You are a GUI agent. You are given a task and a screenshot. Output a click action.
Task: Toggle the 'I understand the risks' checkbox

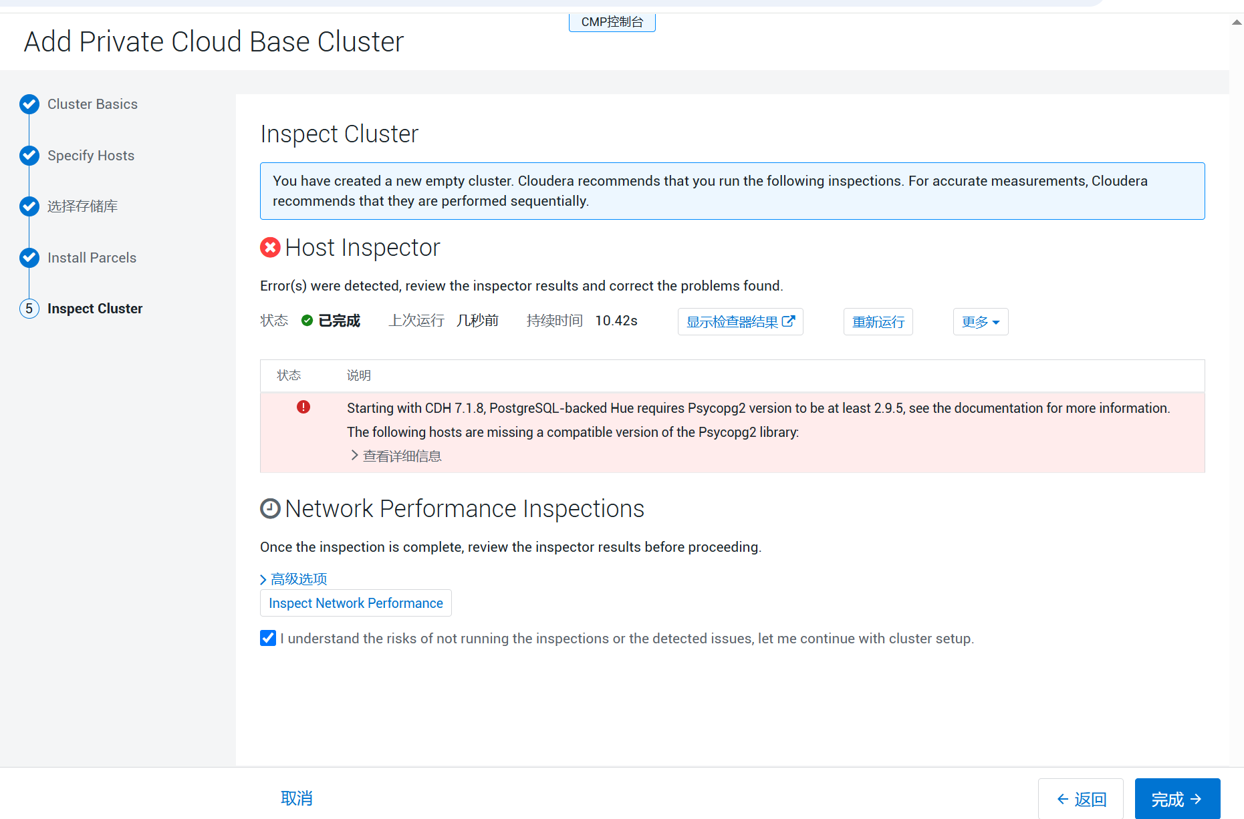(x=268, y=638)
